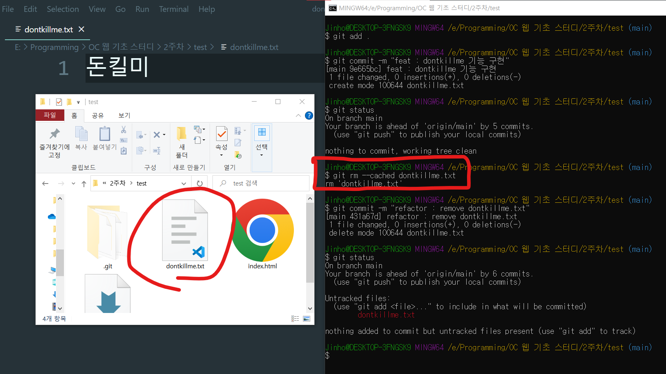Click the file list scrollbar down arrow
666x374 pixels.
tap(310, 308)
